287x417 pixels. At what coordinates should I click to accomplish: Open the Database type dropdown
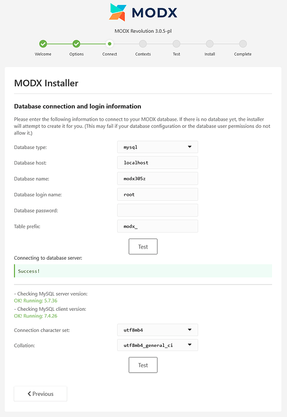coord(158,147)
